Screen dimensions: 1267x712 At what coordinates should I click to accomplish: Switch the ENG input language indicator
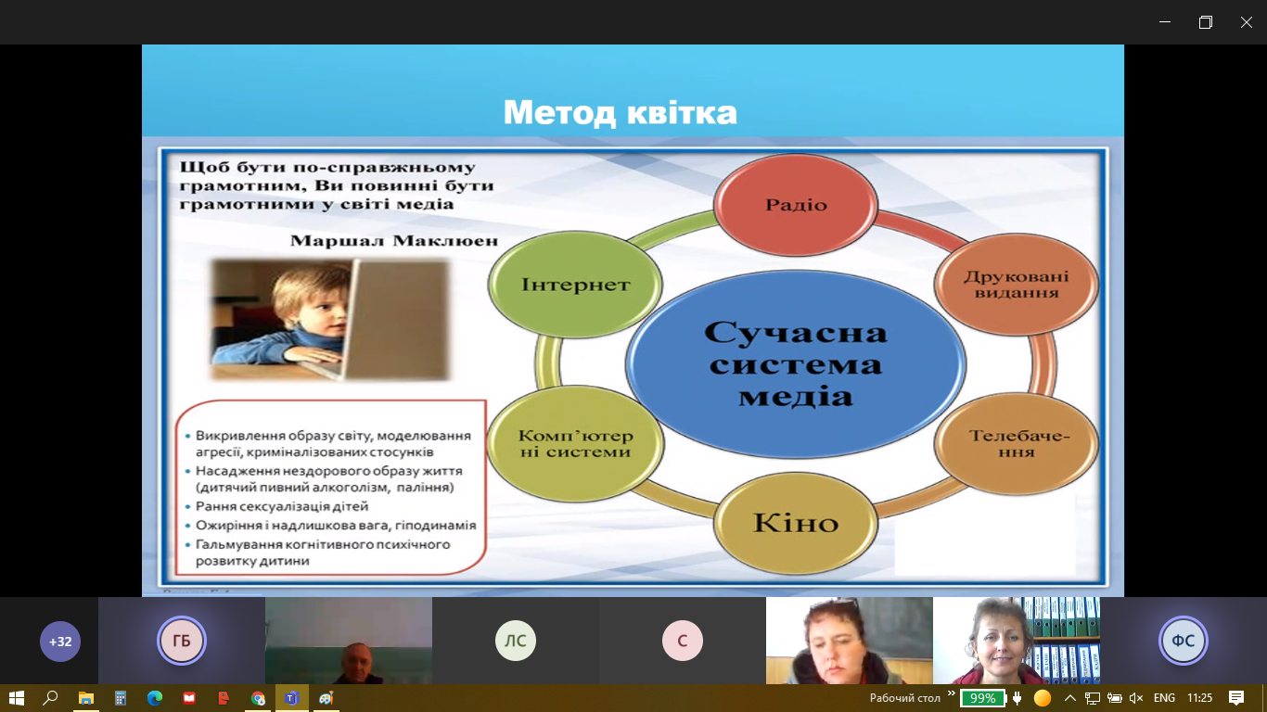click(x=1164, y=698)
